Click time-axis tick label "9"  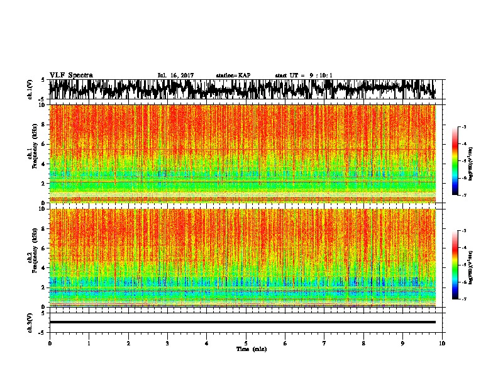click(x=402, y=343)
